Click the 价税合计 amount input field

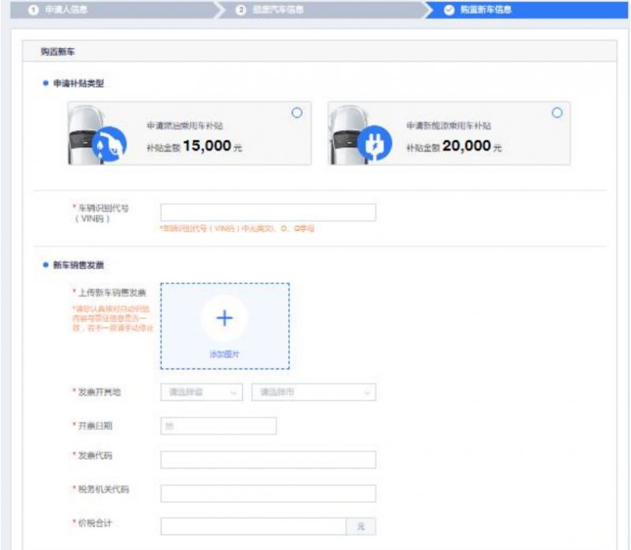point(253,526)
